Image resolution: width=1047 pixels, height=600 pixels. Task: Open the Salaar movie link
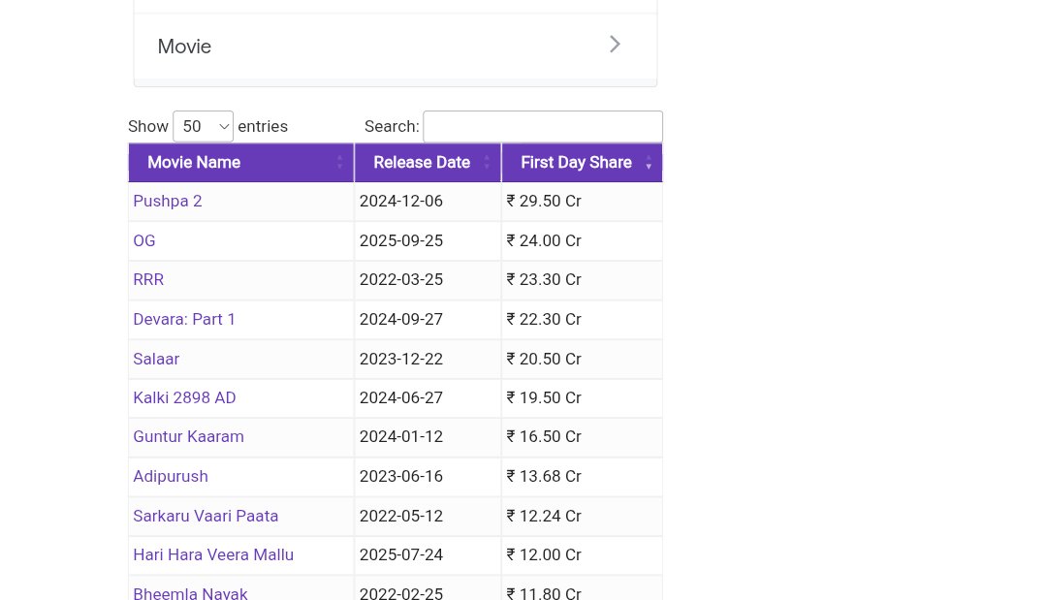click(x=156, y=359)
